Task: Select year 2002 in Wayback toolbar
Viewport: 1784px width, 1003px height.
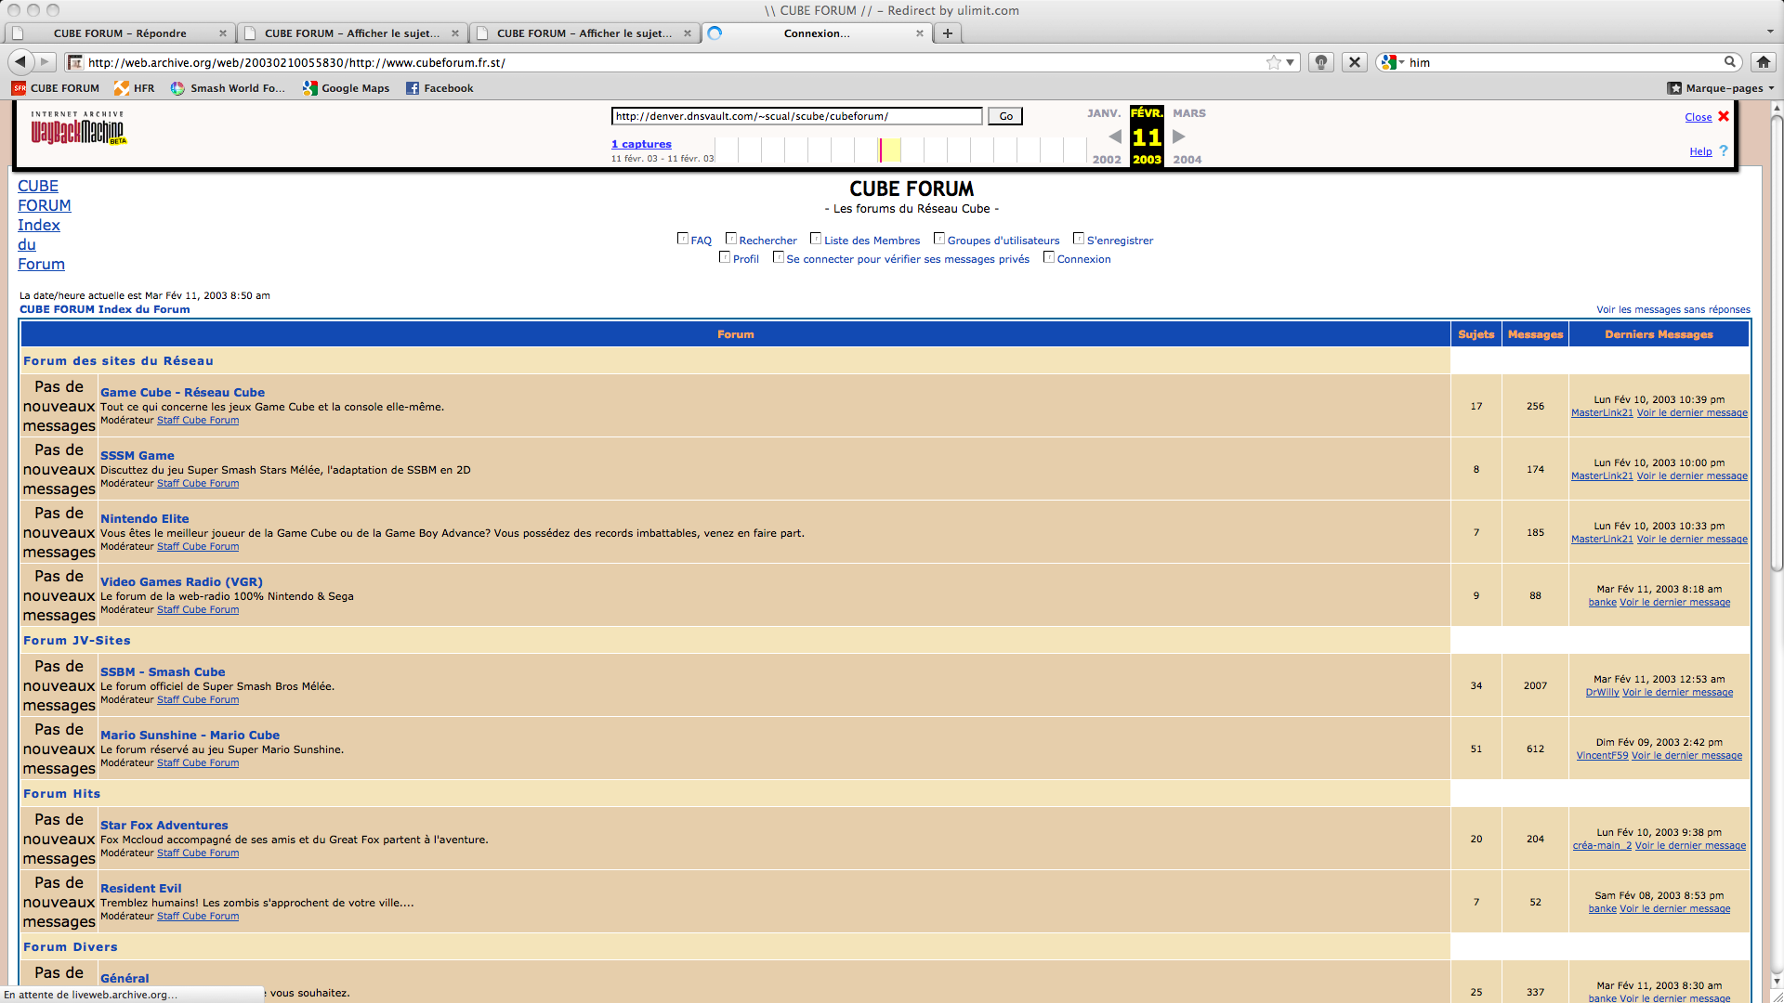Action: pos(1107,160)
